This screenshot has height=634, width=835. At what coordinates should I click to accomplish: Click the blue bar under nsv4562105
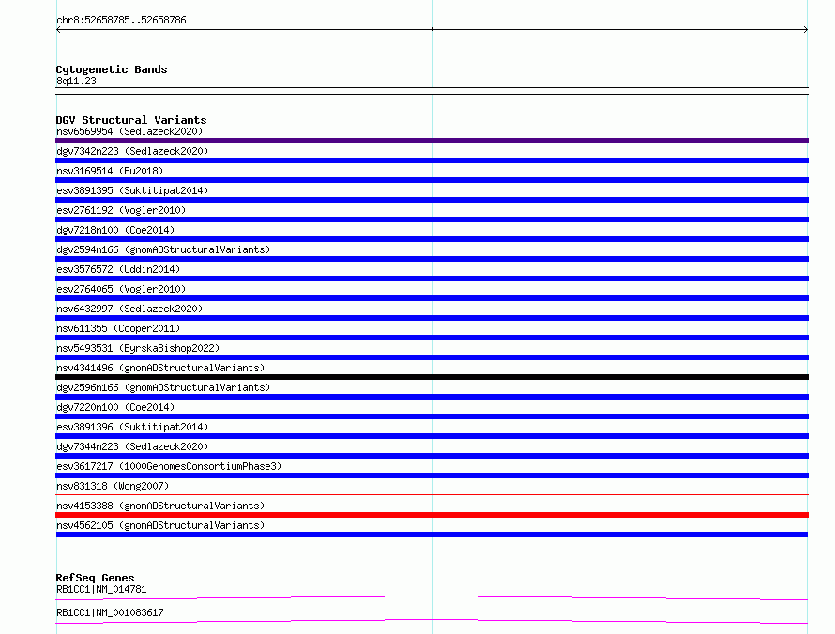point(432,535)
